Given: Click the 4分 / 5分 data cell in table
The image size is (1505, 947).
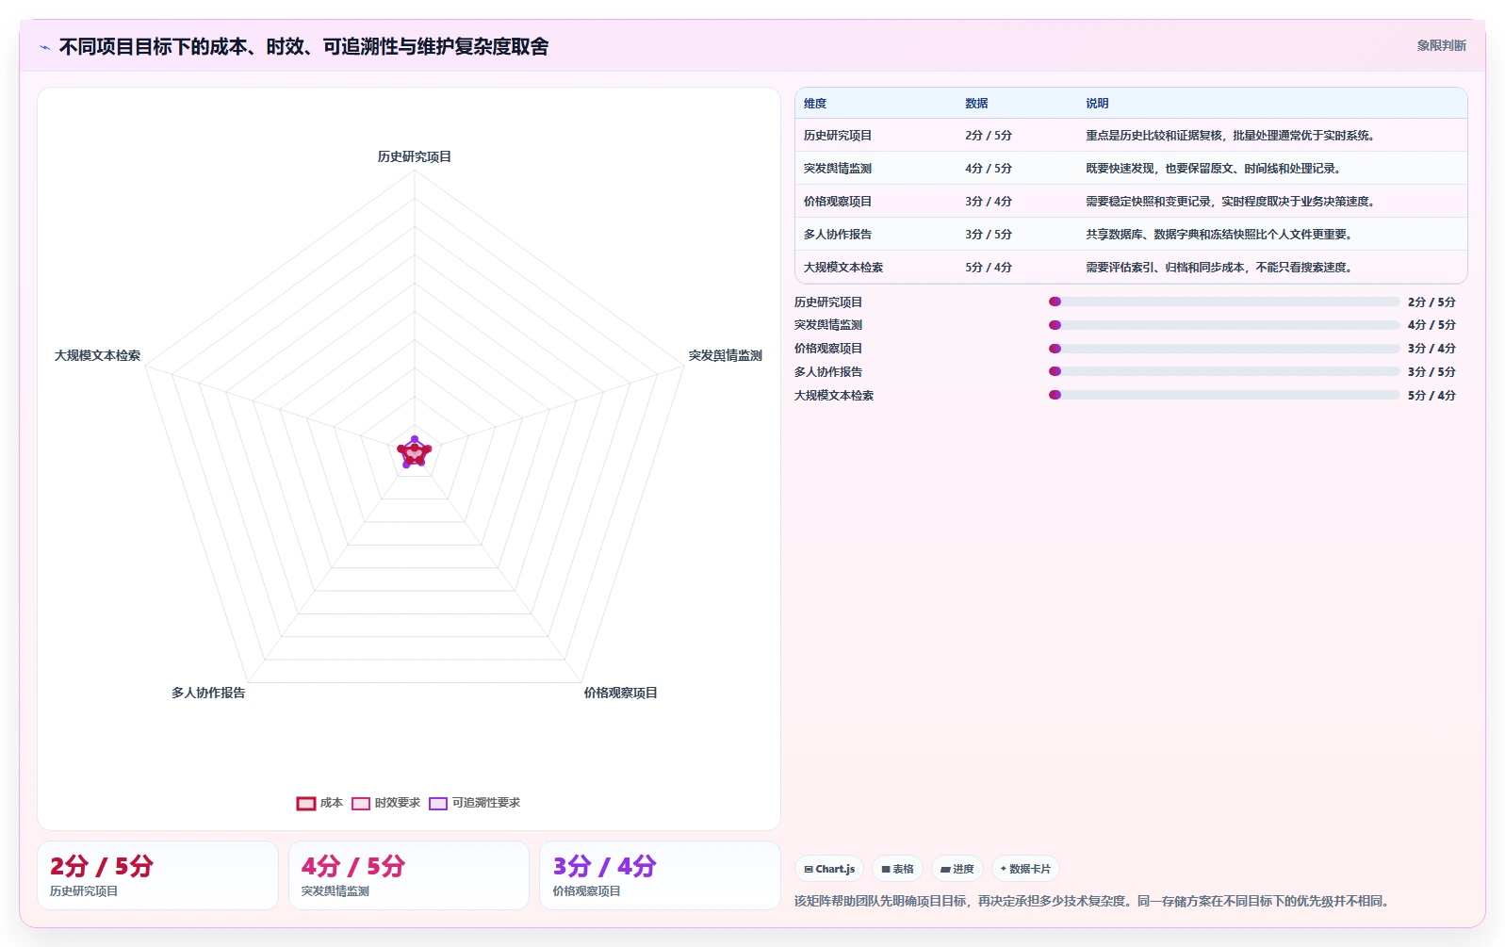Looking at the screenshot, I should click(x=989, y=169).
